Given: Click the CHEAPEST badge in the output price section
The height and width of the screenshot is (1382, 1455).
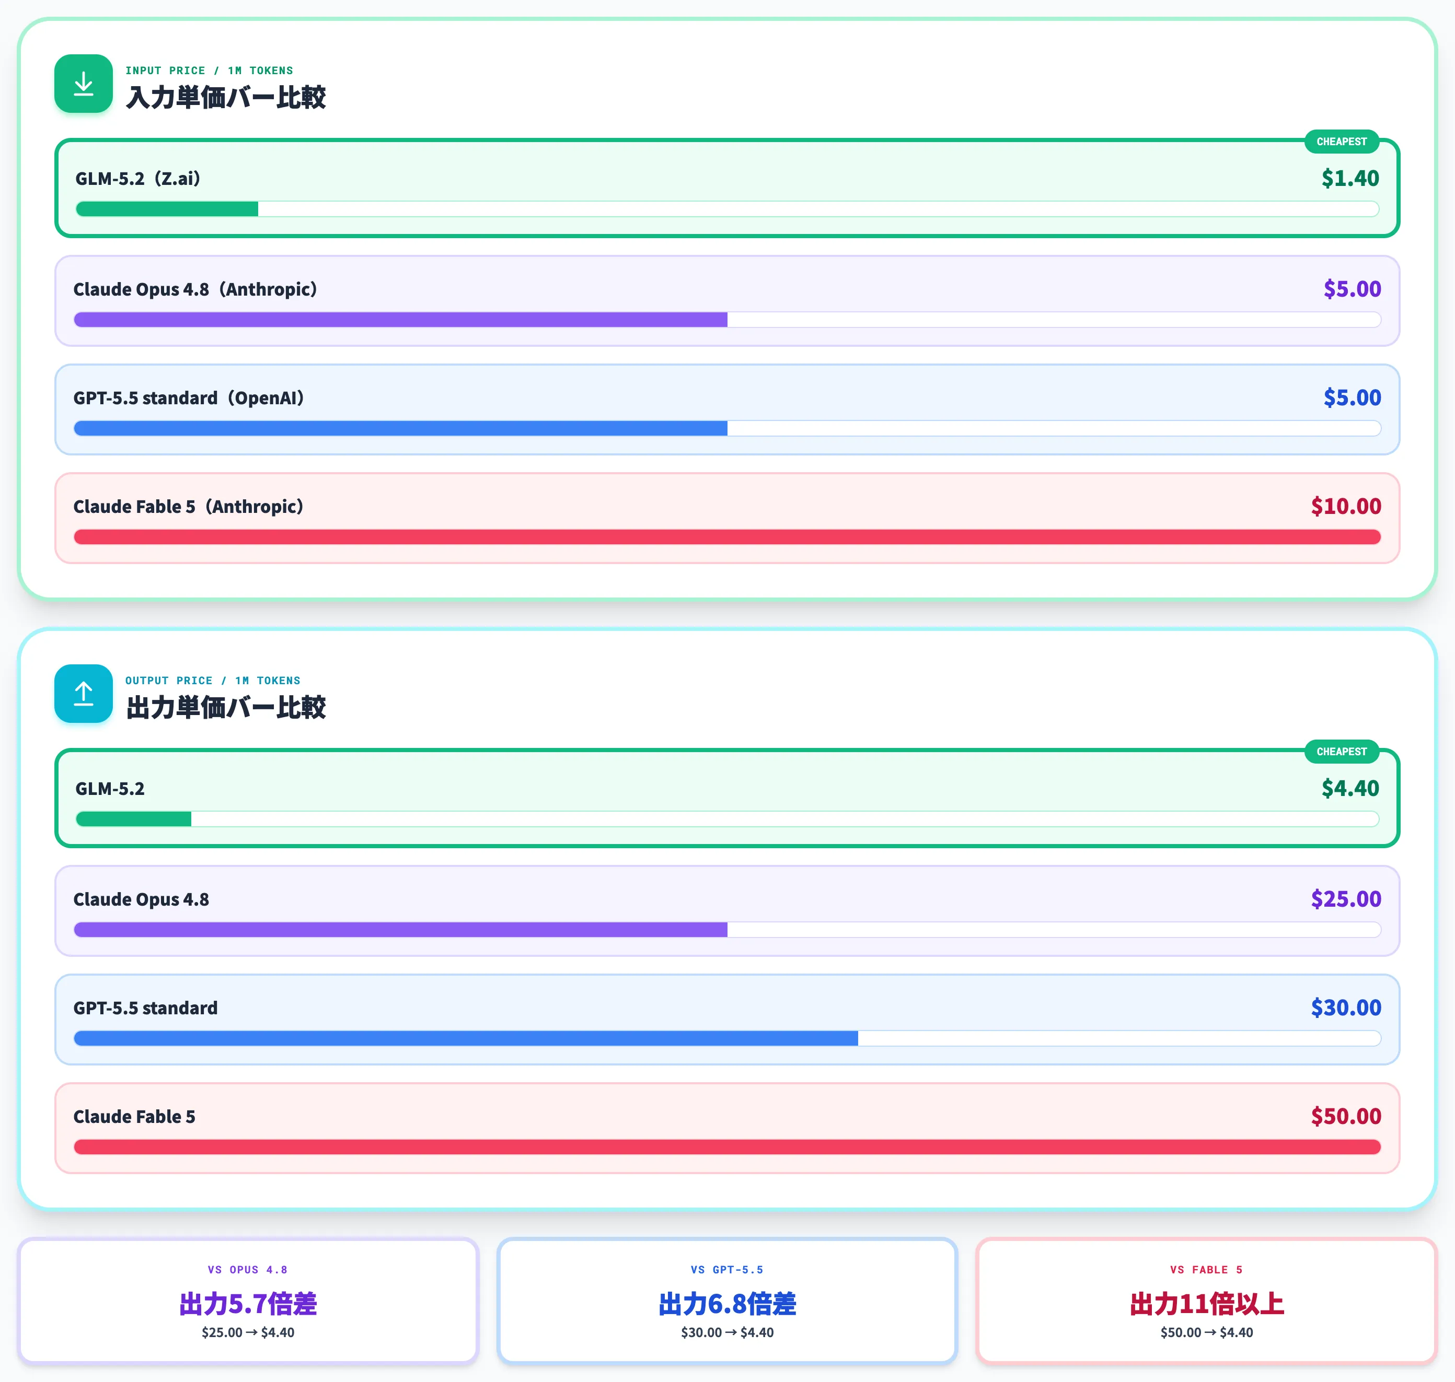Looking at the screenshot, I should pyautogui.click(x=1341, y=752).
